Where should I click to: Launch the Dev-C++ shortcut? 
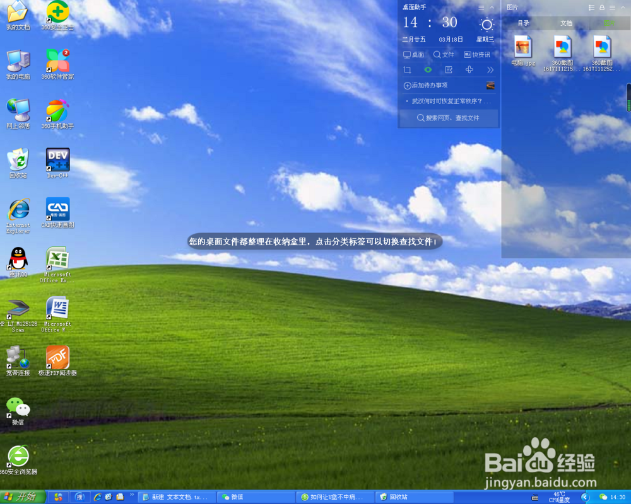click(x=57, y=163)
